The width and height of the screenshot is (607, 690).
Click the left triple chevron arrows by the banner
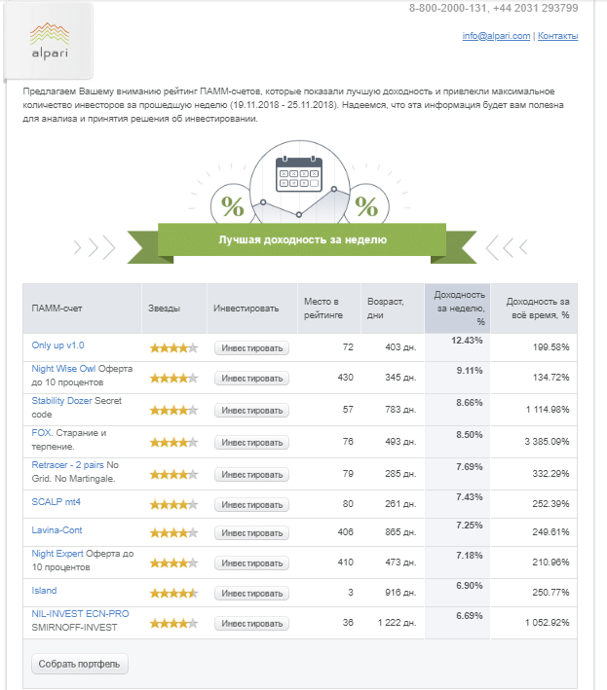click(95, 247)
